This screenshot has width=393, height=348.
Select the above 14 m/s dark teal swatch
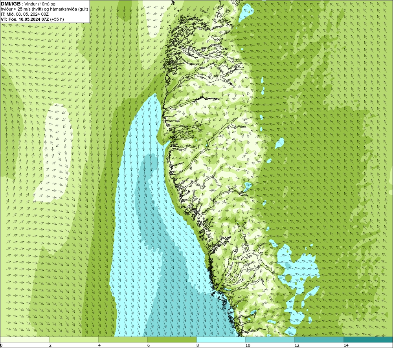[x=369, y=339]
